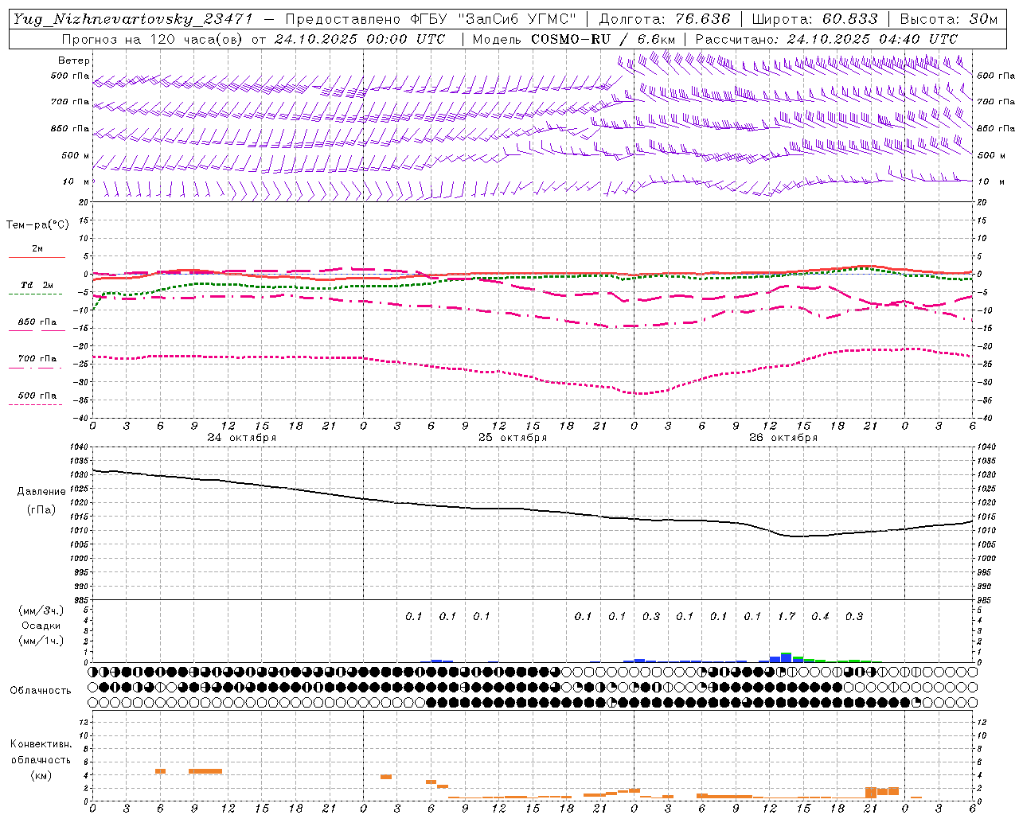Select the text Предоставлено ФГБУ "ЗапСиб УГМС"
Screen dimensions: 1019x815
tap(430, 19)
